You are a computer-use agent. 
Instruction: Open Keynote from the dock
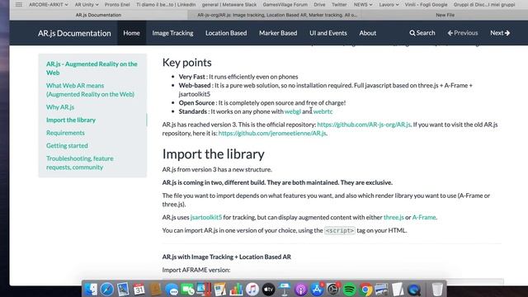tap(284, 290)
